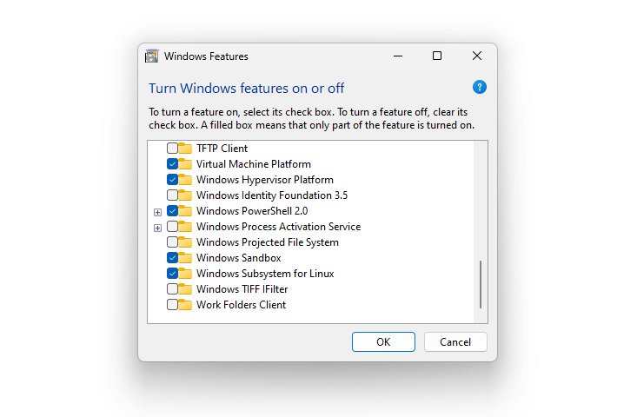Maximize the Windows Features window
This screenshot has height=417, width=637.
(437, 56)
